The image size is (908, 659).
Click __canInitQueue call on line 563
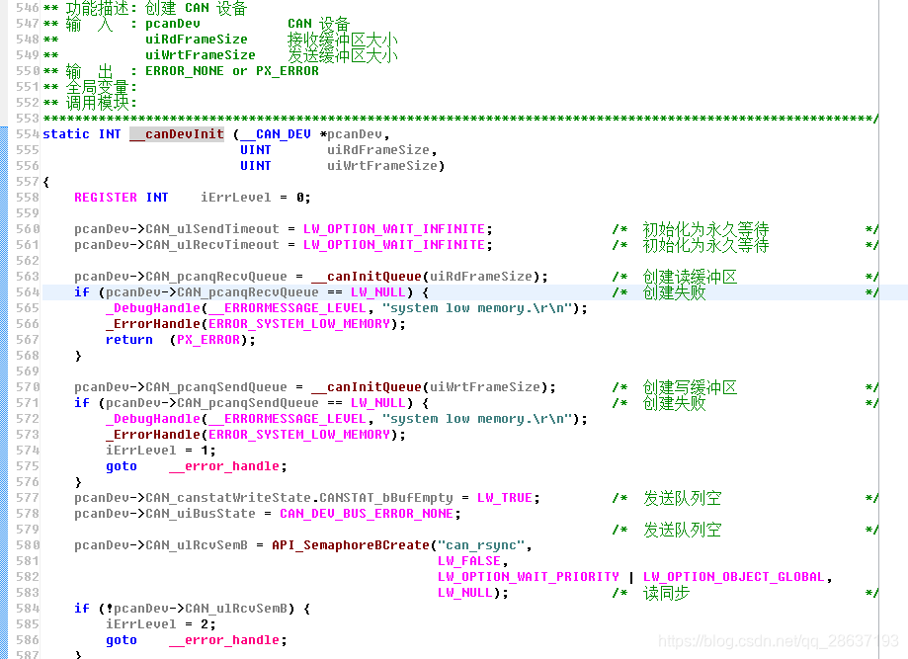366,277
